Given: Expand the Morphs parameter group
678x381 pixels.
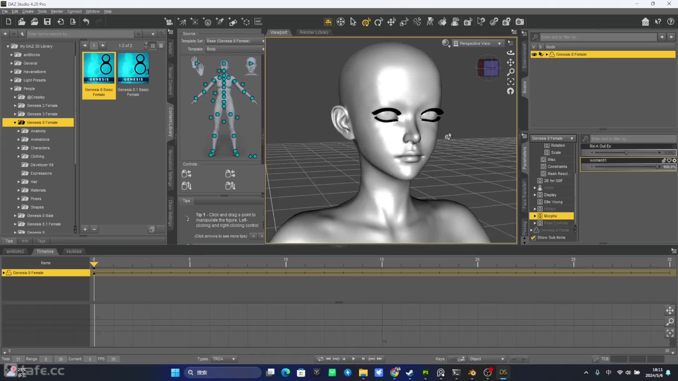Looking at the screenshot, I should 535,216.
